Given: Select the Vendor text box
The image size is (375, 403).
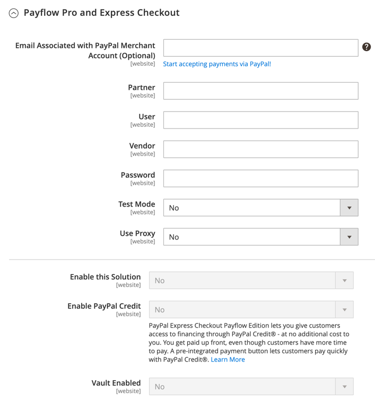Looking at the screenshot, I should point(260,149).
